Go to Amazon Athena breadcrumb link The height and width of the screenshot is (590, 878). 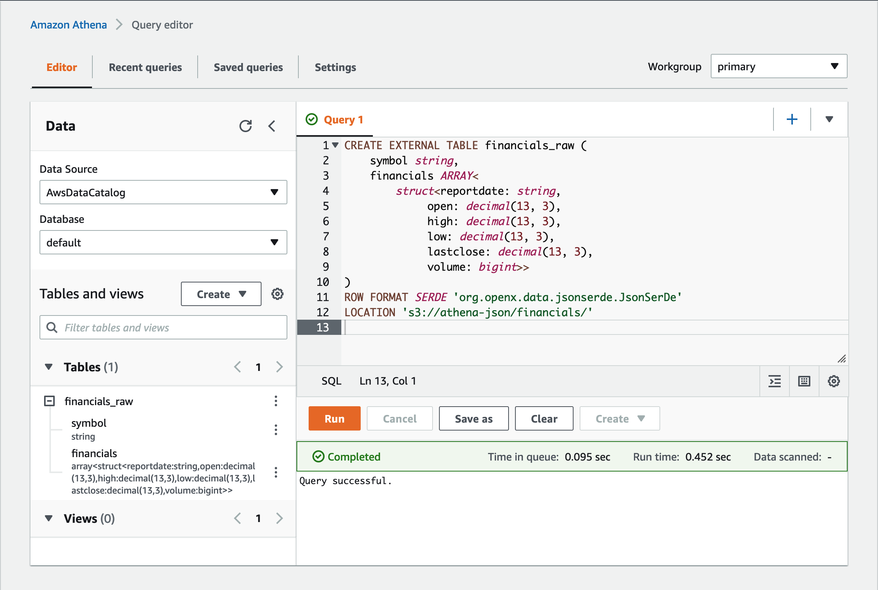[69, 25]
